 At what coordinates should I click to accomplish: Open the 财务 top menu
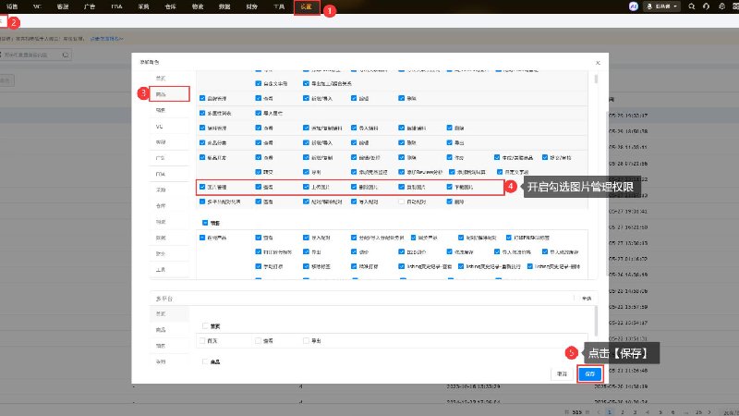pyautogui.click(x=251, y=6)
